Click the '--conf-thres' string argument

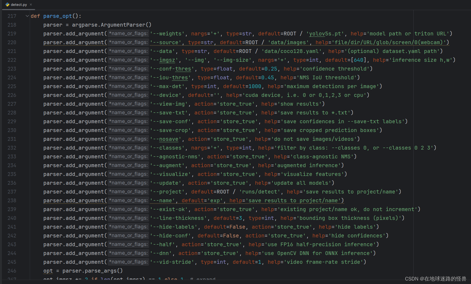coord(172,69)
